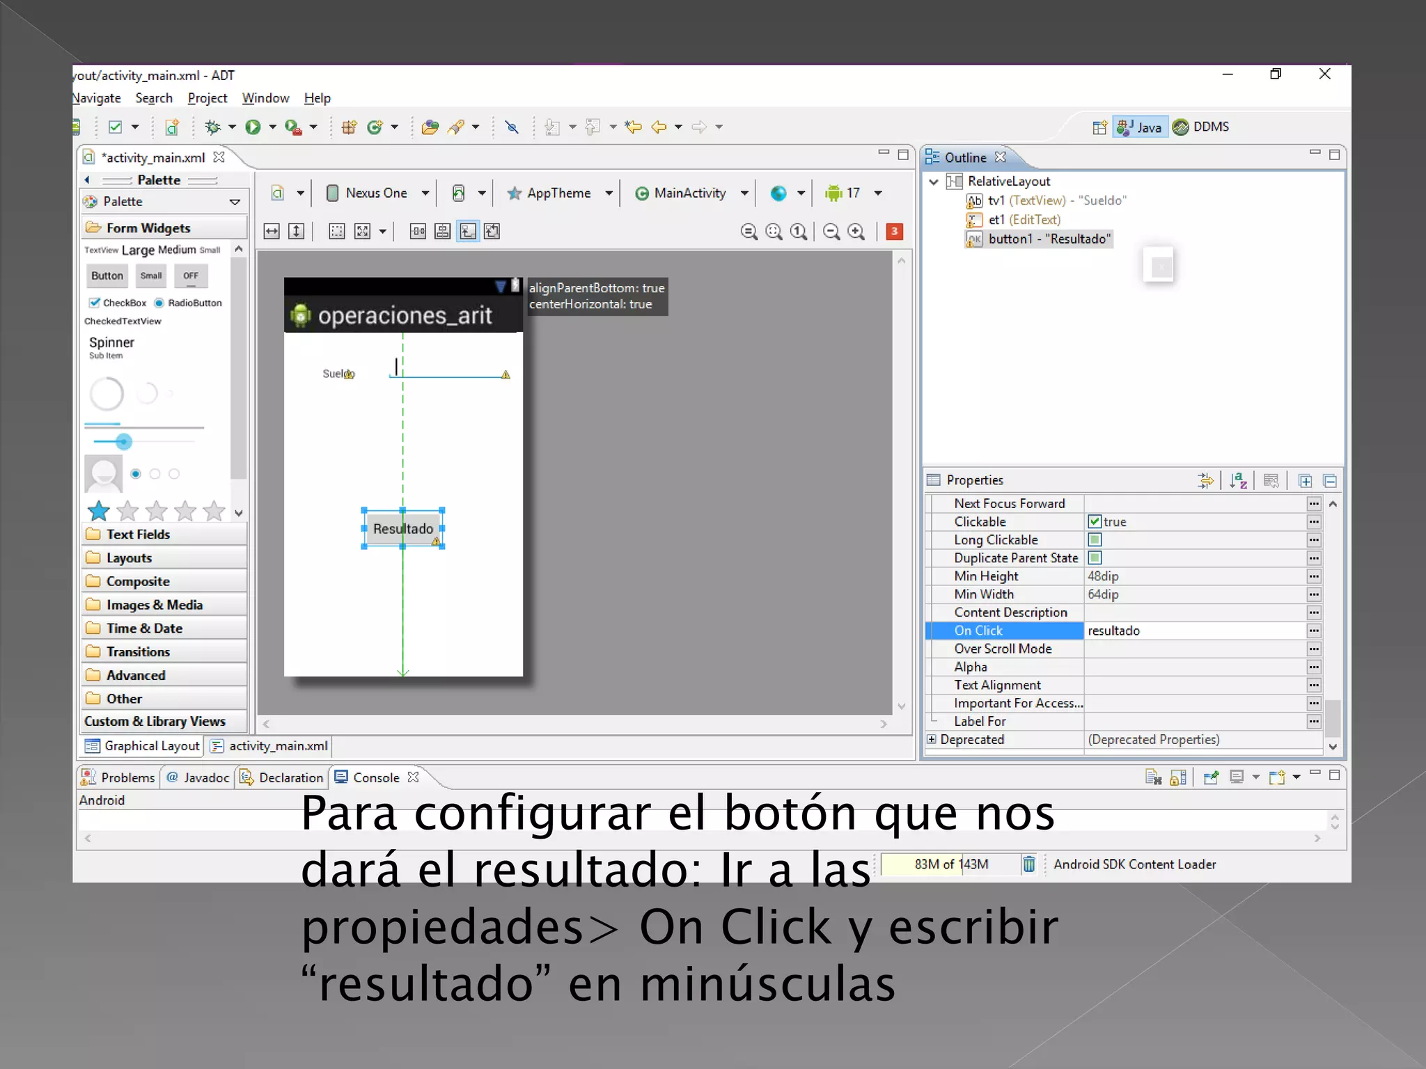Viewport: 1426px width, 1069px height.
Task: Toggle fill width icon
Action: tap(272, 232)
